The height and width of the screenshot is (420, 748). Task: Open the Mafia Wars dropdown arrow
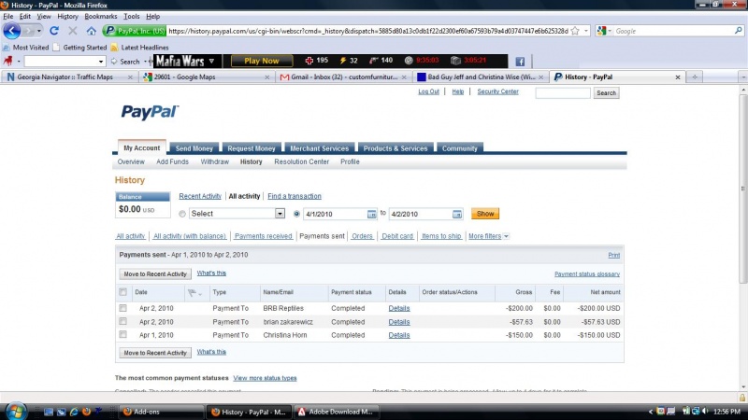212,61
